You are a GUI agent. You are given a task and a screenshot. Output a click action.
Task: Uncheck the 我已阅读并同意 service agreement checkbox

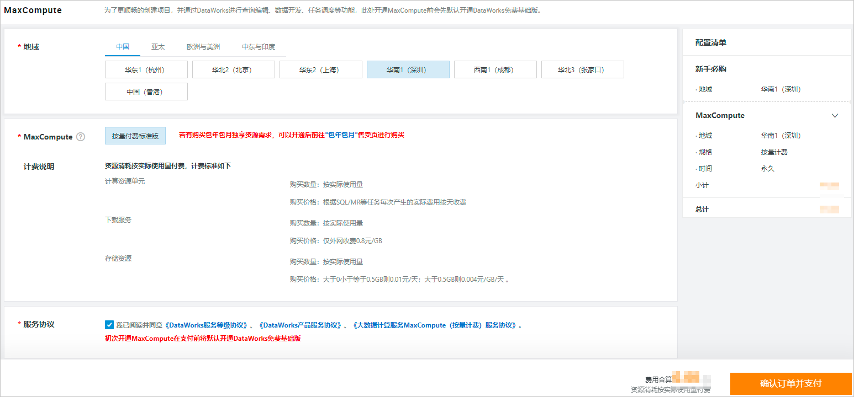[109, 325]
